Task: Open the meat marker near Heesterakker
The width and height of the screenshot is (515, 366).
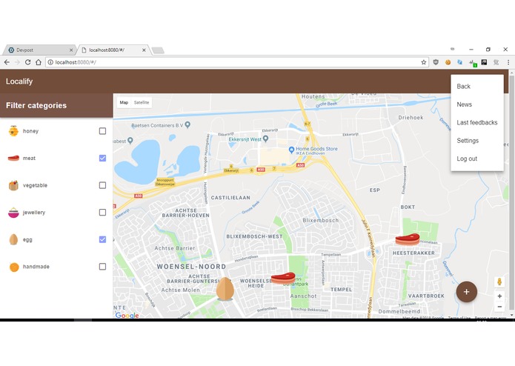Action: [408, 239]
